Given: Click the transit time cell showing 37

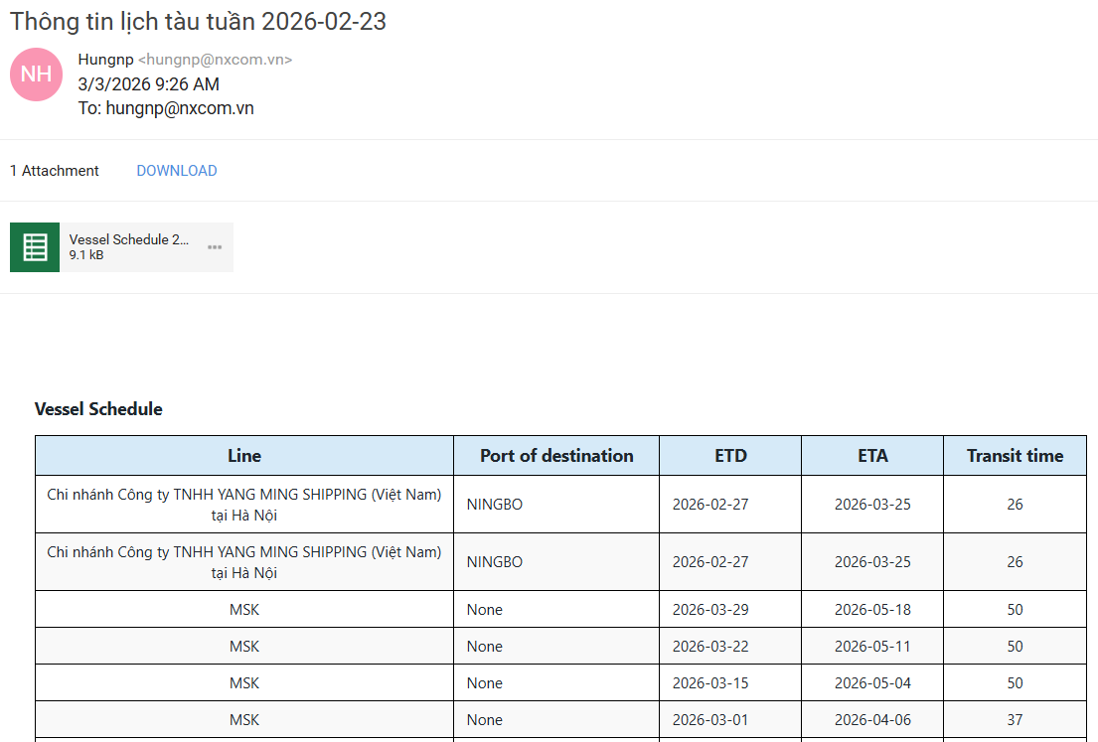Looking at the screenshot, I should click(x=1015, y=720).
